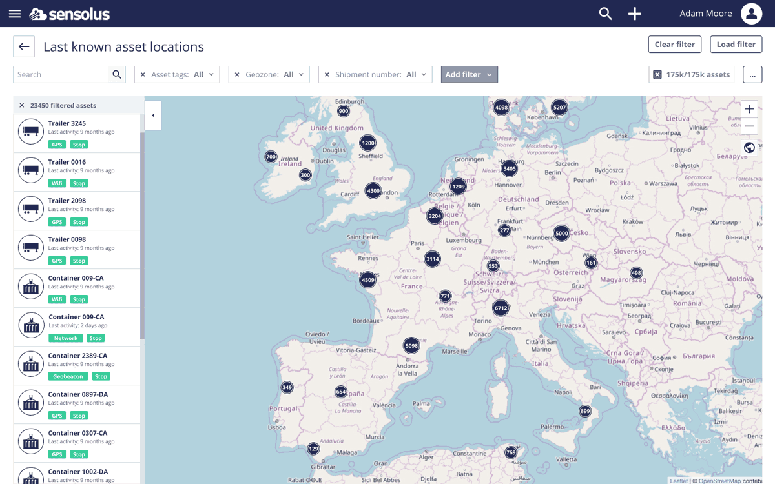Click the Geobeacon tag on Container 2389-CA
775x484 pixels.
tap(68, 376)
